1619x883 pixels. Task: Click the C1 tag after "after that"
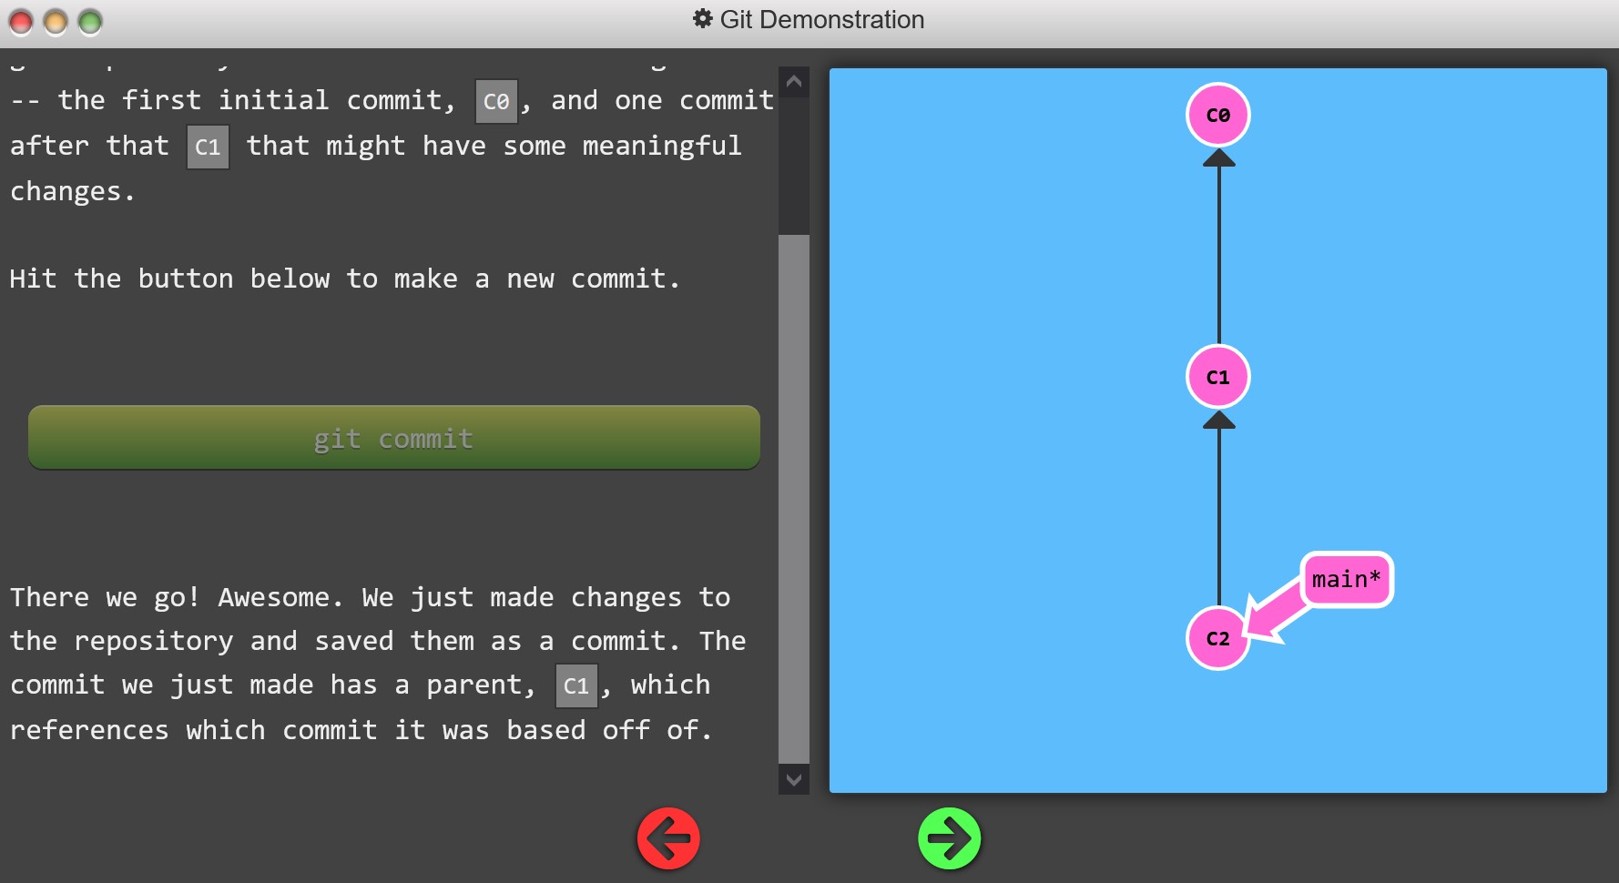(x=208, y=147)
